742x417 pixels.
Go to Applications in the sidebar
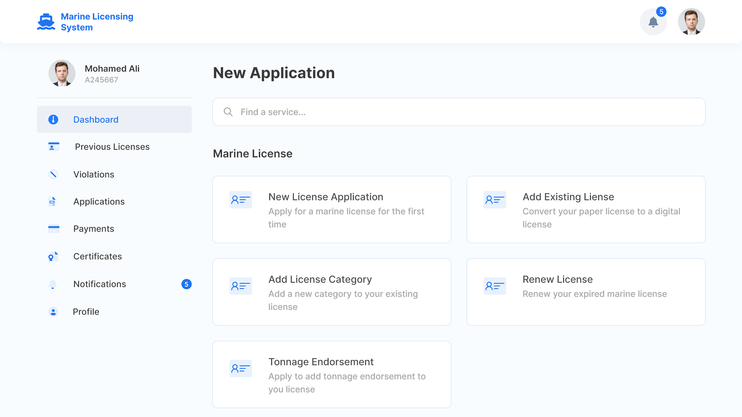click(99, 202)
